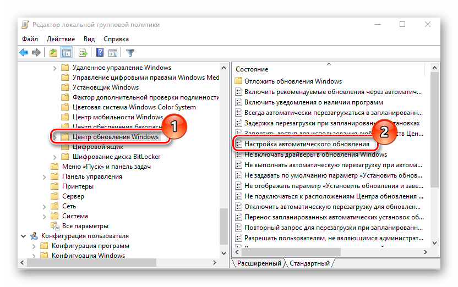Open Help via the question mark icon

pyautogui.click(x=100, y=53)
